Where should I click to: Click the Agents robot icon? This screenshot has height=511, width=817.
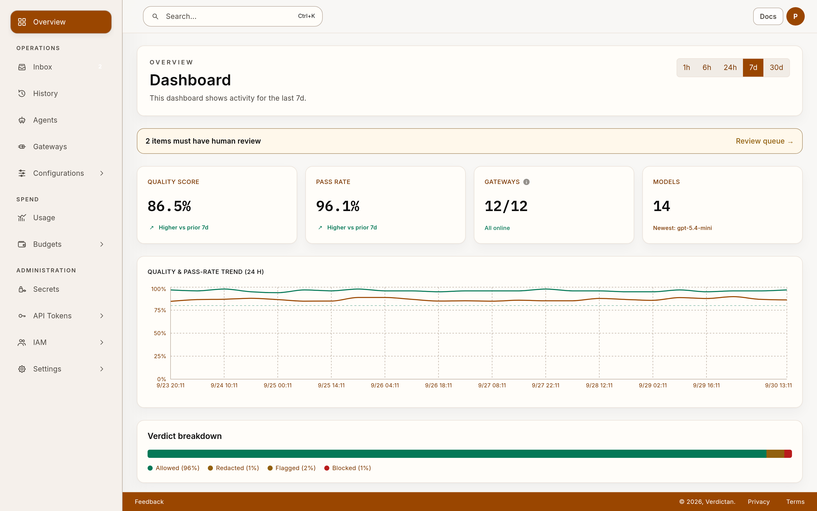click(22, 120)
